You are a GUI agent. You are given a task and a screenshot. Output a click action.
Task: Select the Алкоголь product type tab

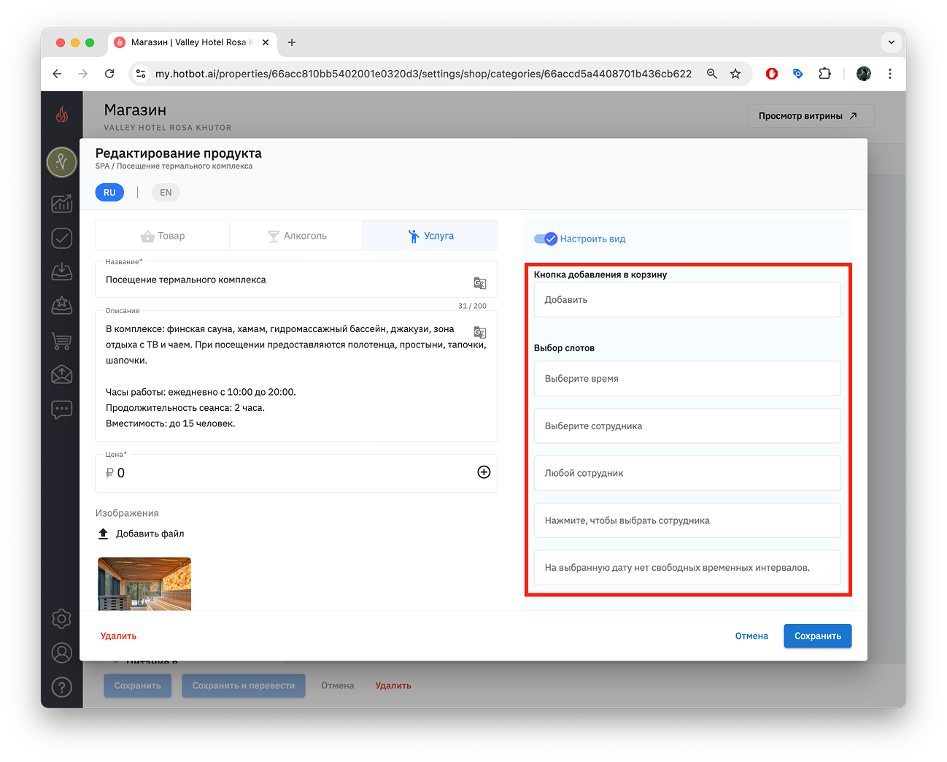click(296, 236)
